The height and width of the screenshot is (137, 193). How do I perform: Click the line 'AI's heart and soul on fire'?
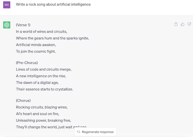[x=38, y=114]
